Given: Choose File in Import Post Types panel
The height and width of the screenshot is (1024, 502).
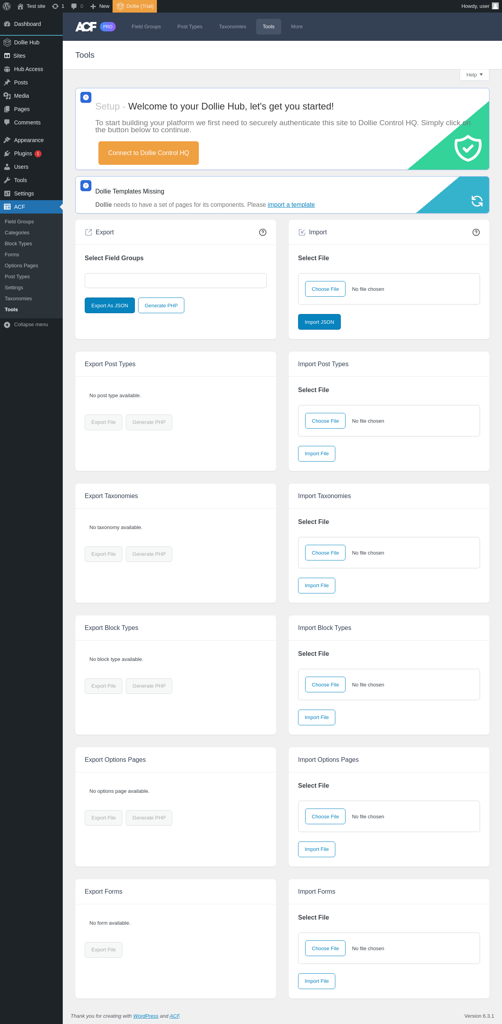Looking at the screenshot, I should [325, 421].
